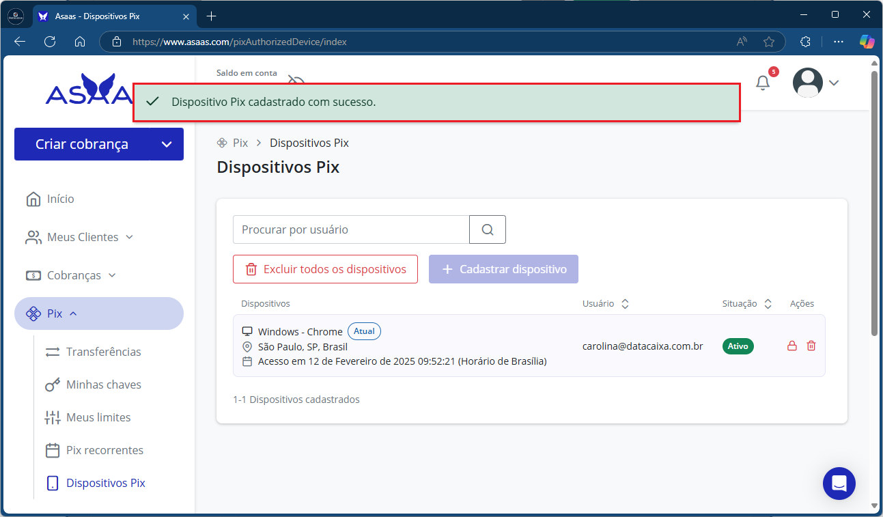Open the notifications bell
The height and width of the screenshot is (517, 883).
(763, 83)
